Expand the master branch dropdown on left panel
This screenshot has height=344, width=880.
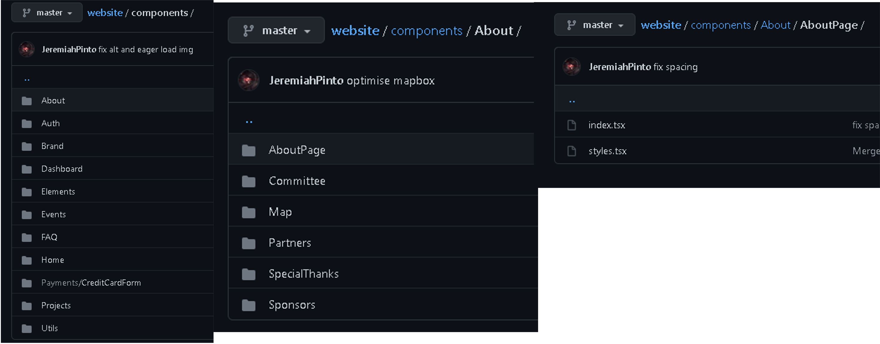(47, 12)
